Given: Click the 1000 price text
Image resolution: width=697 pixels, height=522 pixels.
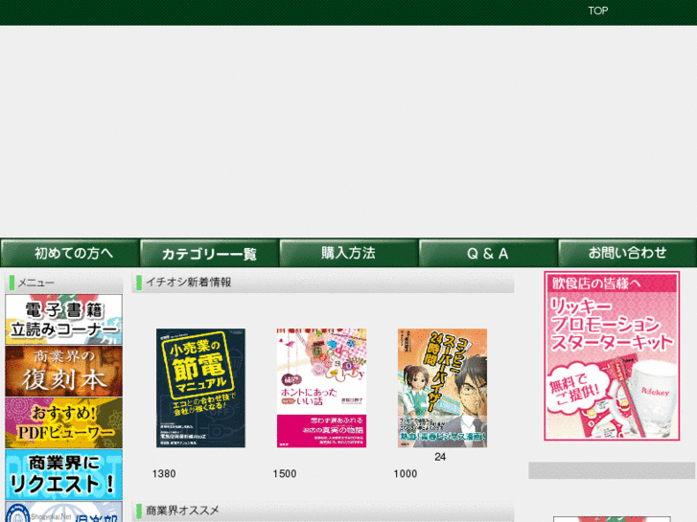Looking at the screenshot, I should tap(406, 474).
